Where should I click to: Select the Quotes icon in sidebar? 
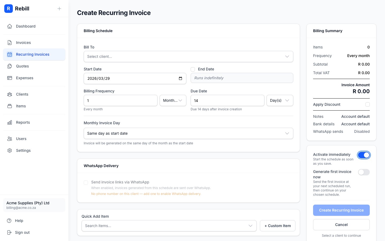click(10, 66)
